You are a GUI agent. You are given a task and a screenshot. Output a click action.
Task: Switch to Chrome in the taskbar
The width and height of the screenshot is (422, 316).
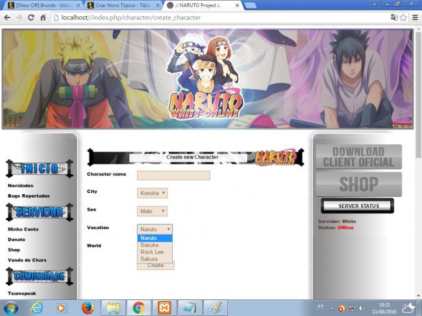click(139, 308)
